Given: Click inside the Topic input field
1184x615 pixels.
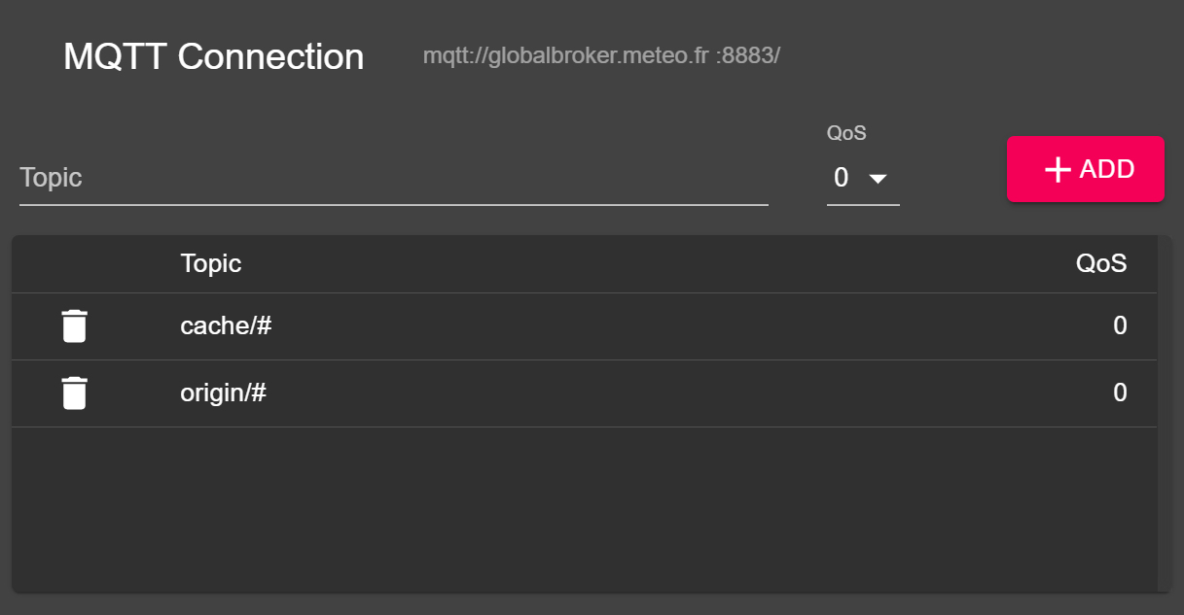Looking at the screenshot, I should [389, 179].
